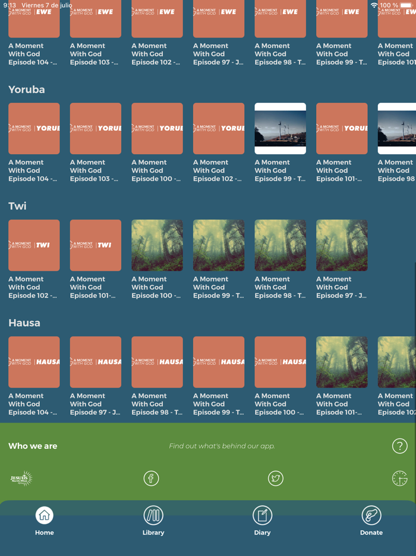Select the Hausa section heading
The image size is (416, 556).
[x=24, y=323]
